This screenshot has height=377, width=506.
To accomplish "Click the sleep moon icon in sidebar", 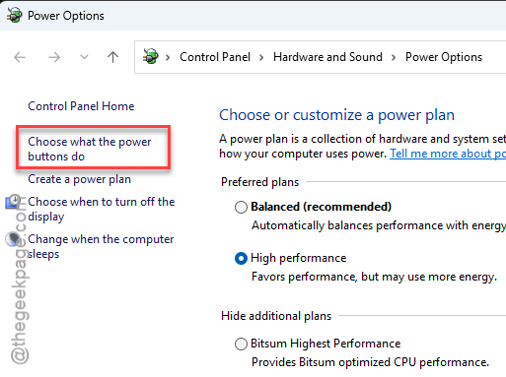I will (13, 239).
